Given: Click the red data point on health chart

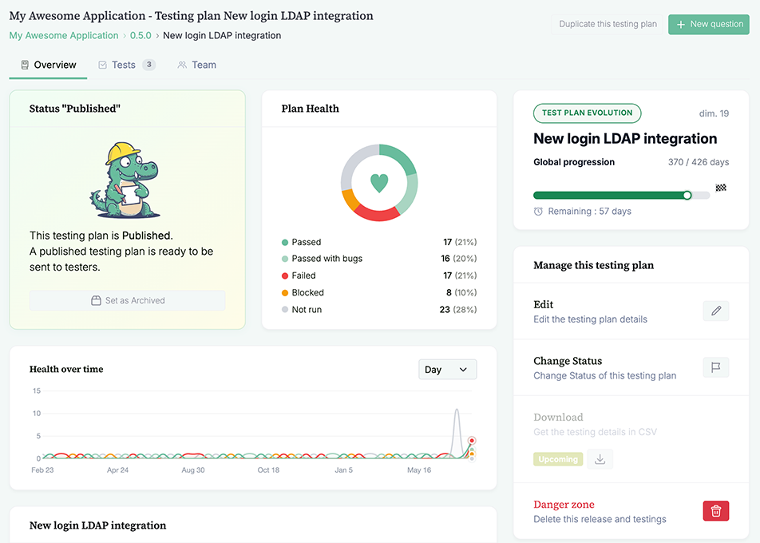Looking at the screenshot, I should [x=472, y=441].
